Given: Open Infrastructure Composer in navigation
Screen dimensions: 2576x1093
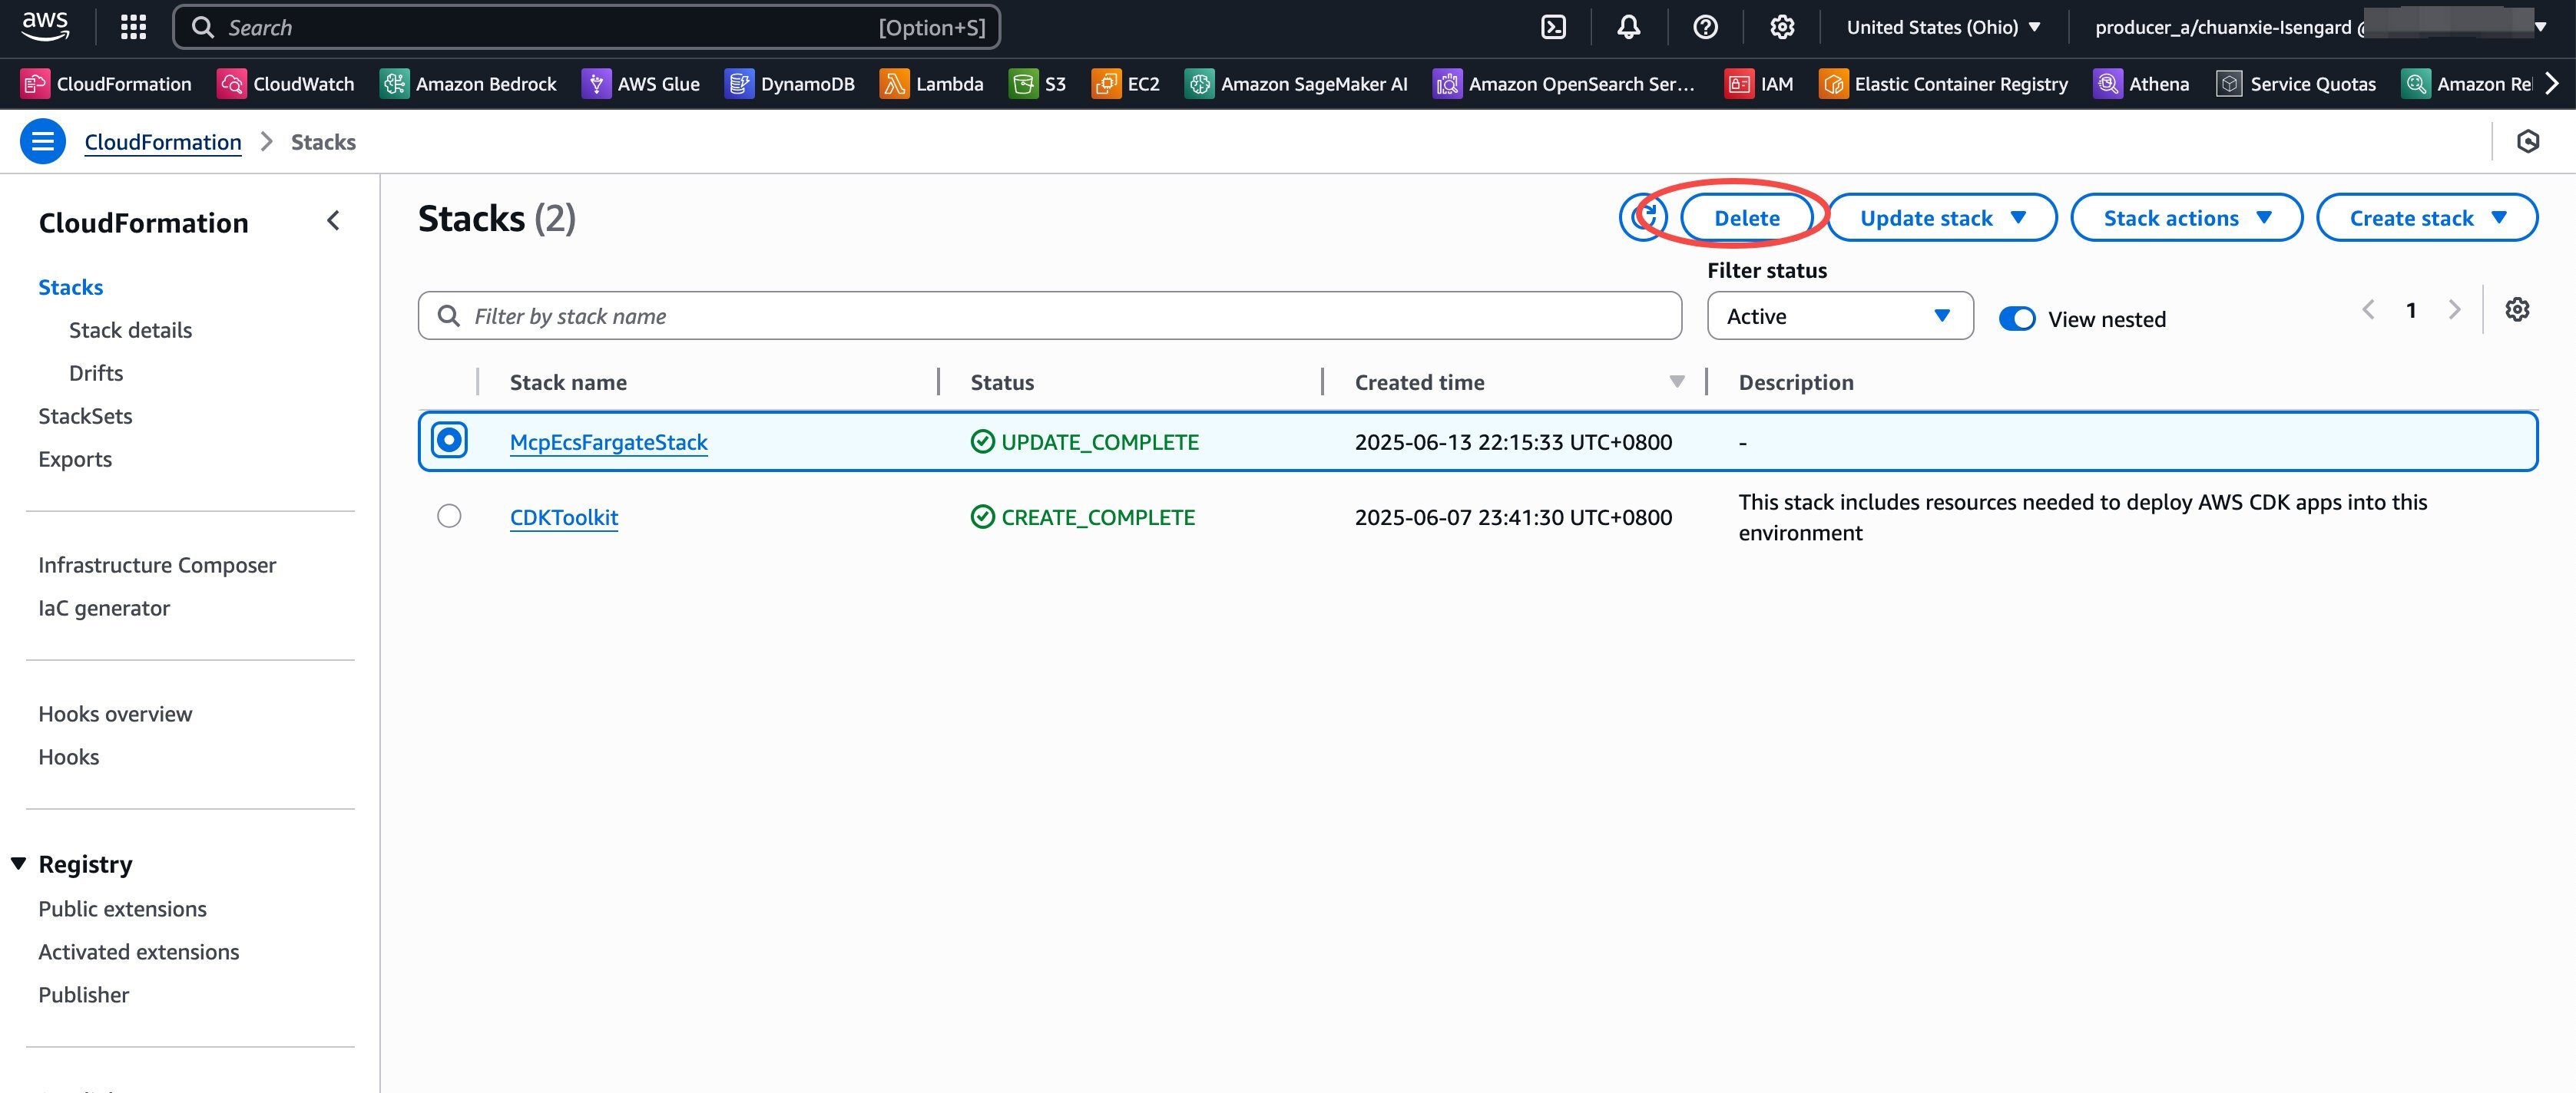Looking at the screenshot, I should [x=157, y=566].
